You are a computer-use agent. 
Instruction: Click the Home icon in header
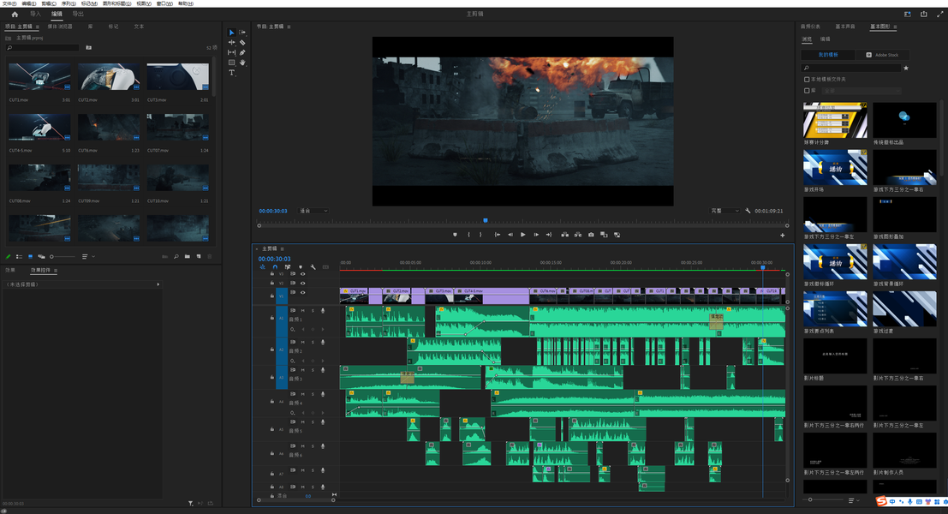click(x=15, y=14)
